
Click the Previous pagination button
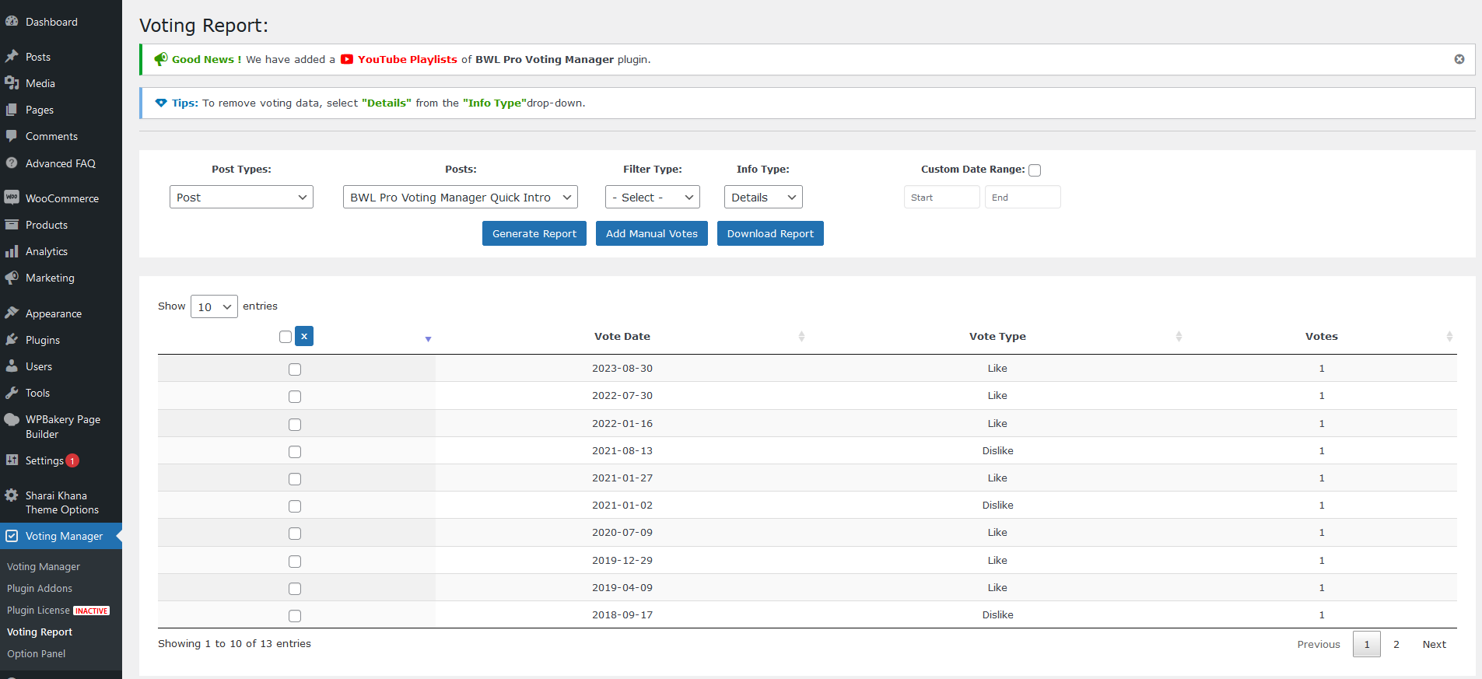(x=1319, y=644)
